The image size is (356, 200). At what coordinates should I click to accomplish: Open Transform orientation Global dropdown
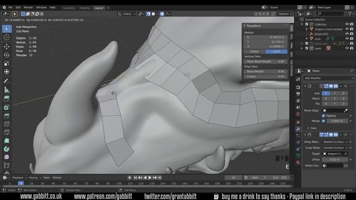click(127, 14)
